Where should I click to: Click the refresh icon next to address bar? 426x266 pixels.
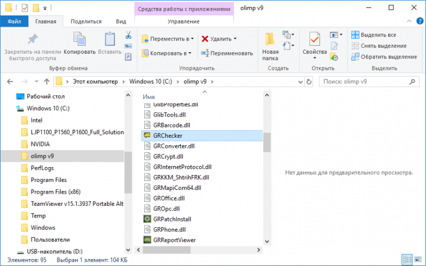309,82
